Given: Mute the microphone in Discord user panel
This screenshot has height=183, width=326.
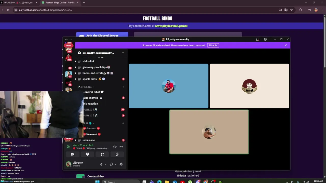Looking at the screenshot, I should (x=101, y=164).
